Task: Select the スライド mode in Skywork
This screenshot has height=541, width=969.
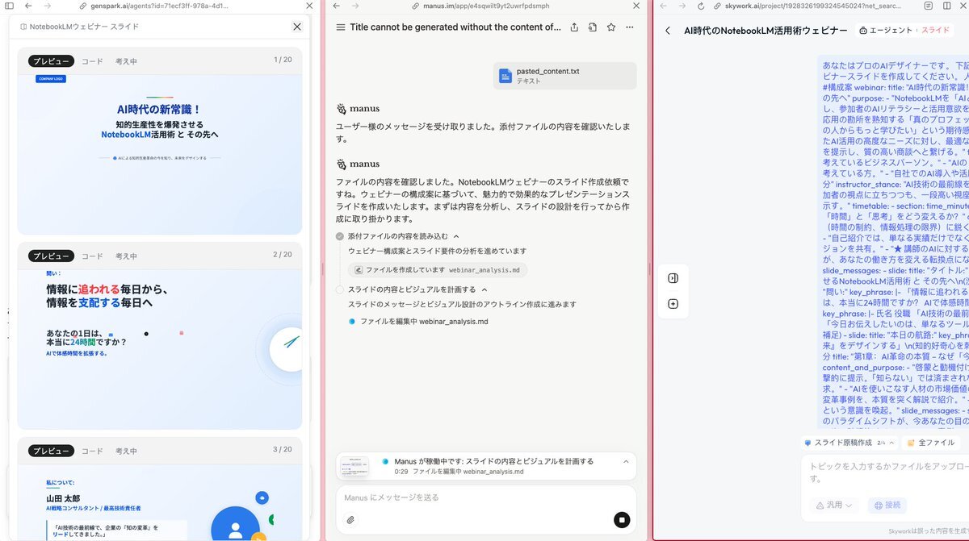Action: (936, 31)
